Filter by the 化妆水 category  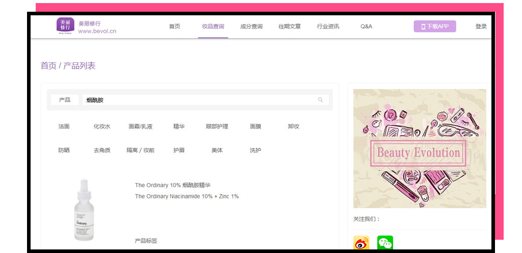pos(102,127)
